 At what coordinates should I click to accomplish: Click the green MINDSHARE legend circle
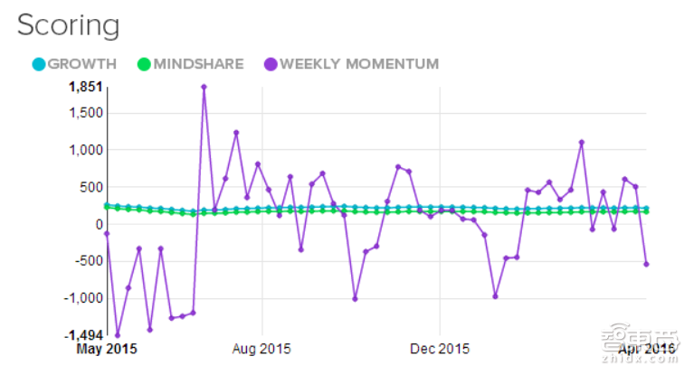tap(143, 64)
